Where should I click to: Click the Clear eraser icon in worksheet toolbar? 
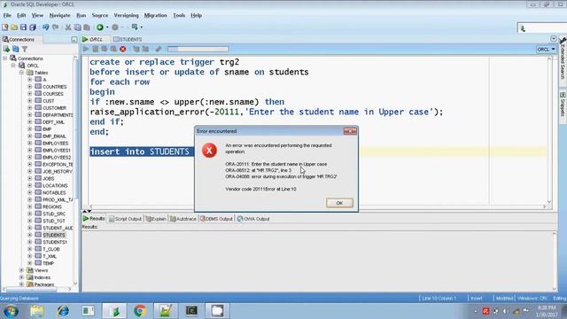[159, 49]
